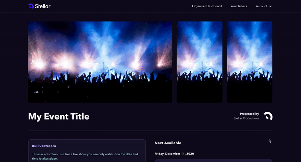This screenshot has width=301, height=162.
Task: Click the Livestream camera icon
Action: coord(34,146)
